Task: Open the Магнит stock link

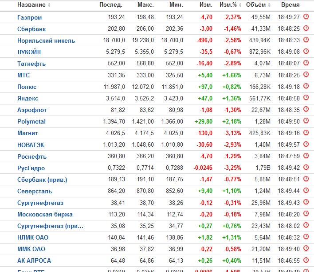Action: point(27,133)
